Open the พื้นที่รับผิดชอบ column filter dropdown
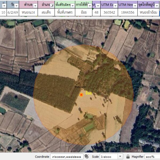 [73, 6]
